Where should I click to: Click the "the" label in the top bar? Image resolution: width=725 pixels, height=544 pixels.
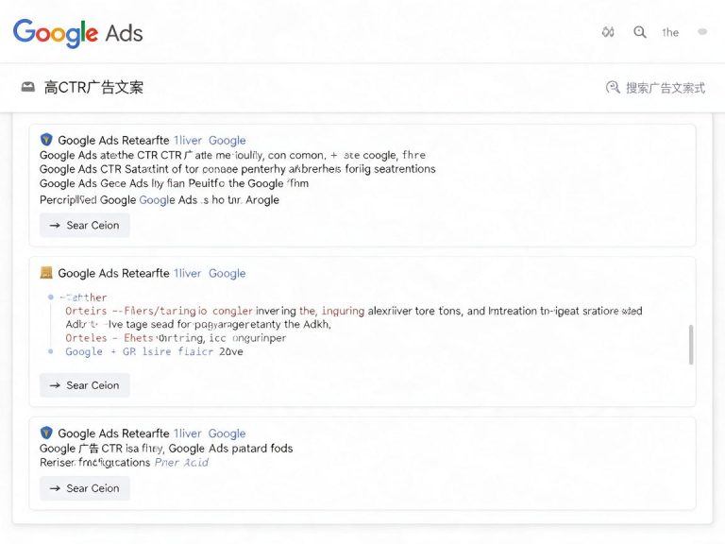click(x=670, y=32)
